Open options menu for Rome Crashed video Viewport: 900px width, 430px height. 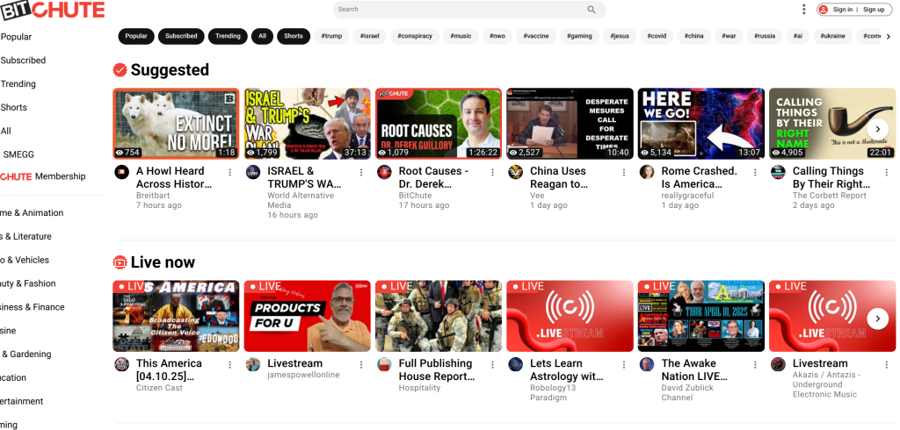(755, 172)
